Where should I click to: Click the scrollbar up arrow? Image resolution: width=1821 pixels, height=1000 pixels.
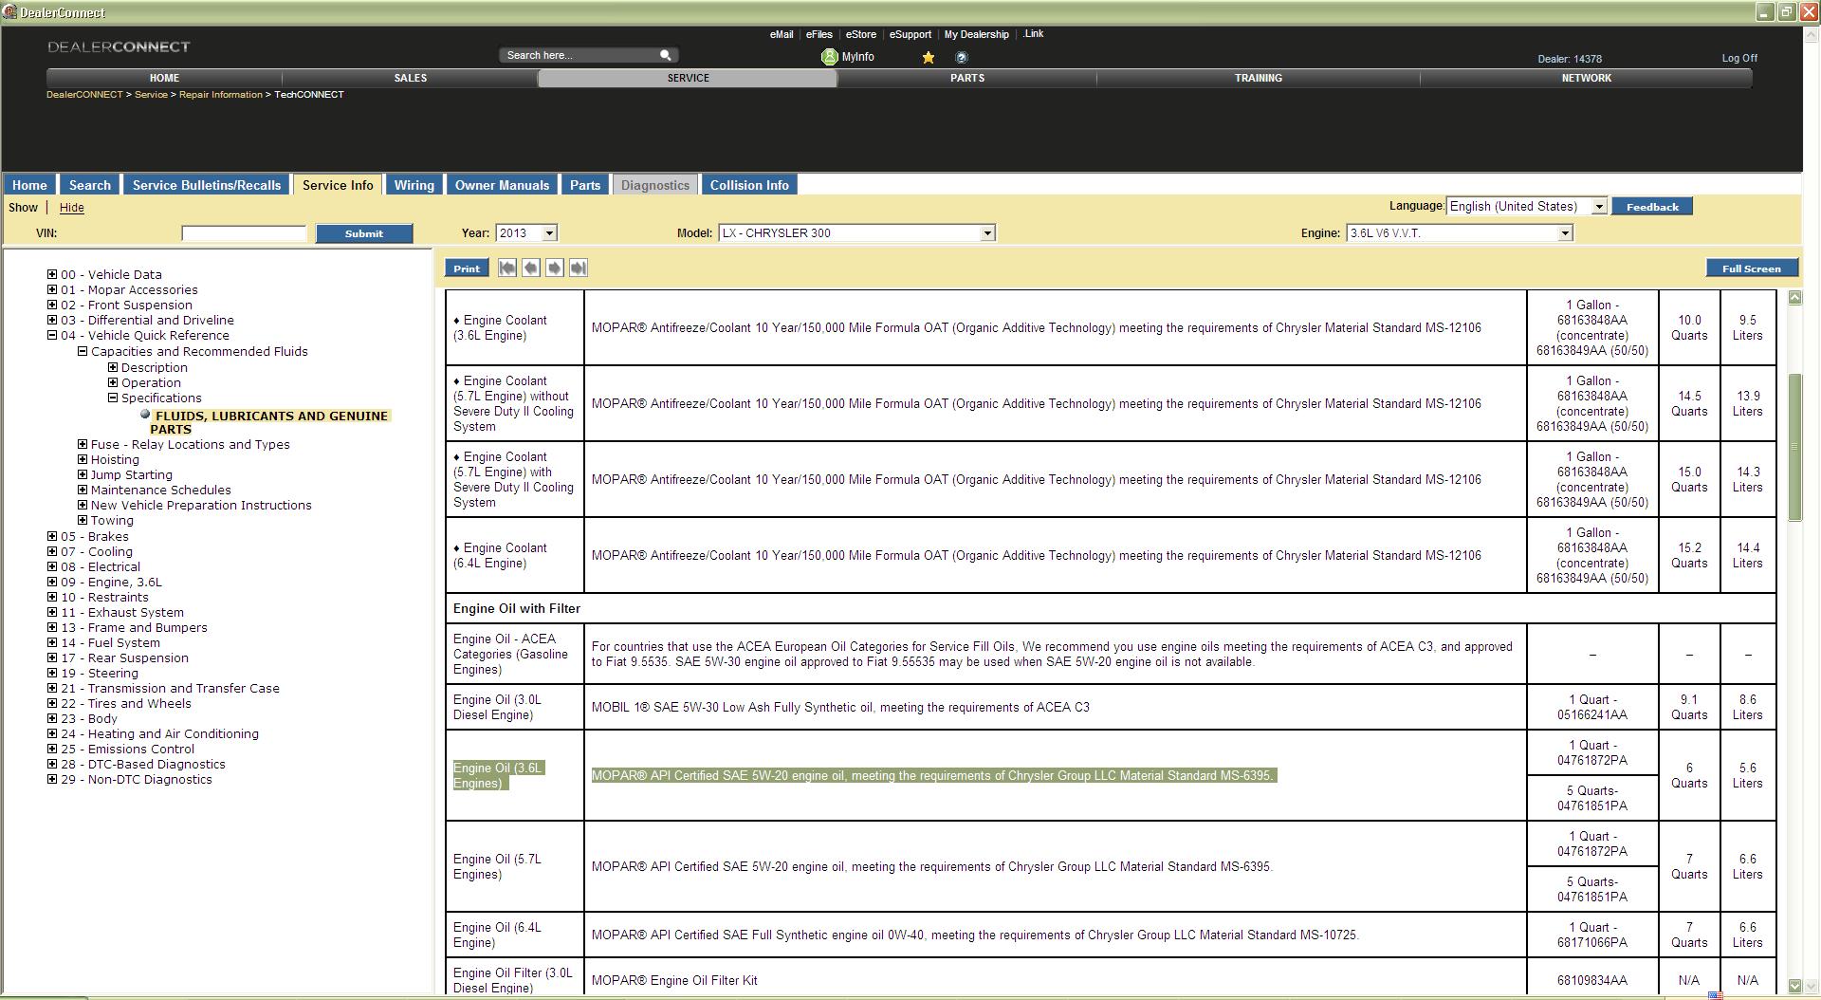tap(1794, 298)
